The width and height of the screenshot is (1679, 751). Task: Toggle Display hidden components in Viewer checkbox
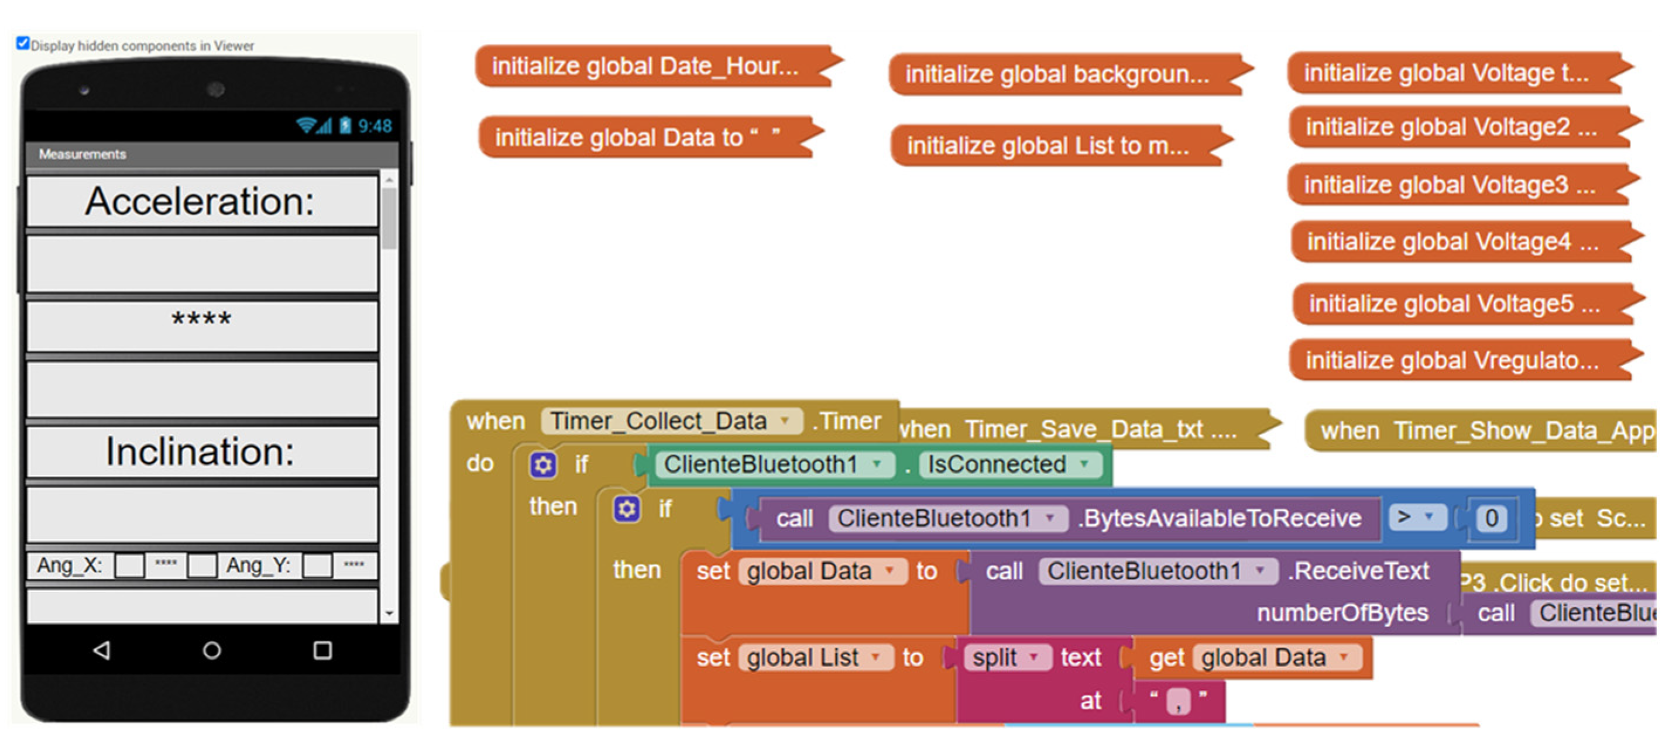(x=23, y=43)
